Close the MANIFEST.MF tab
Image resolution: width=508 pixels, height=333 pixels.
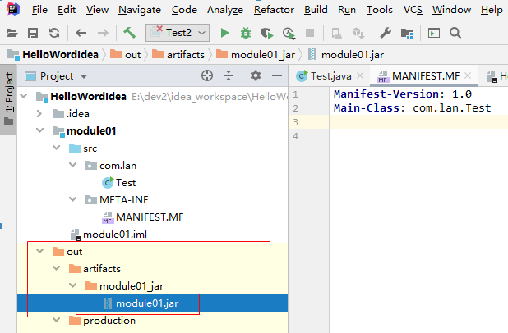pyautogui.click(x=468, y=75)
